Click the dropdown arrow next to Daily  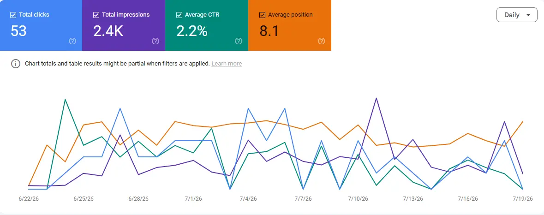528,15
